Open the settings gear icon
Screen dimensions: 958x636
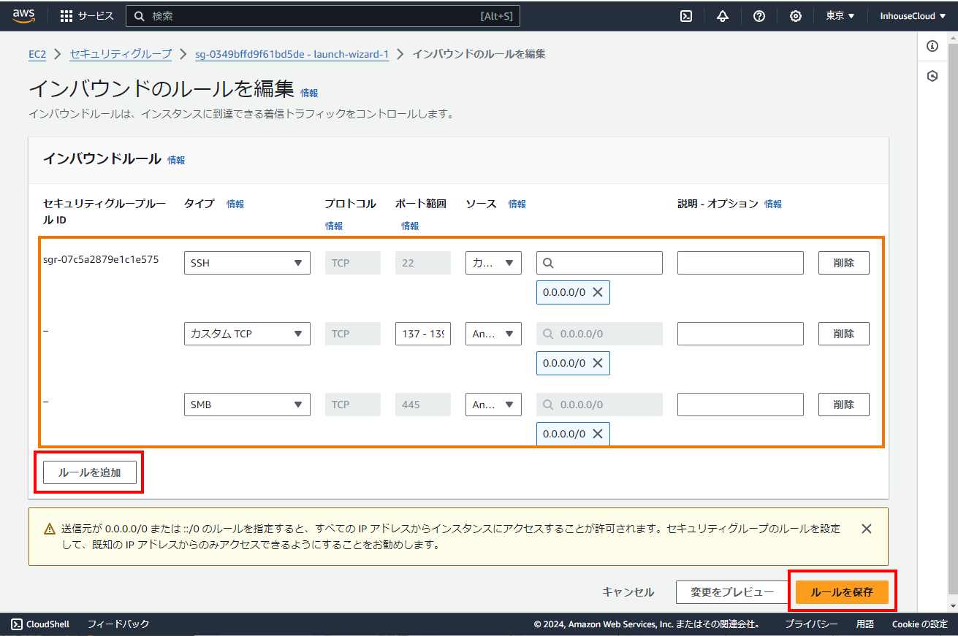[x=796, y=16]
